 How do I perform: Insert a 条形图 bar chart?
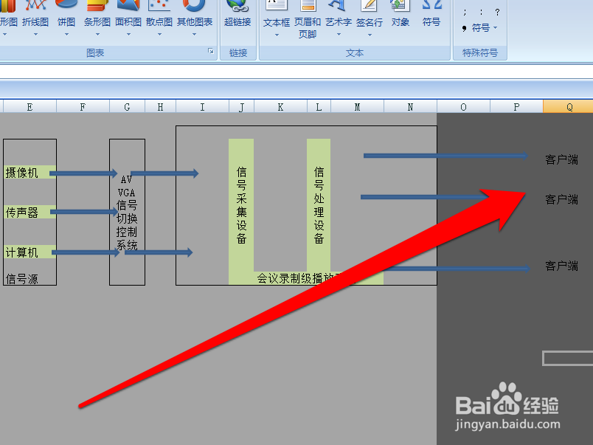pos(97,17)
